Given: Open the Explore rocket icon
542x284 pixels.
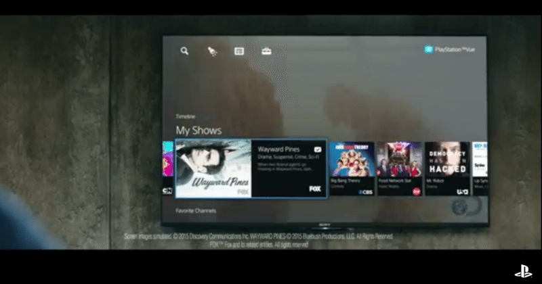Looking at the screenshot, I should 212,51.
